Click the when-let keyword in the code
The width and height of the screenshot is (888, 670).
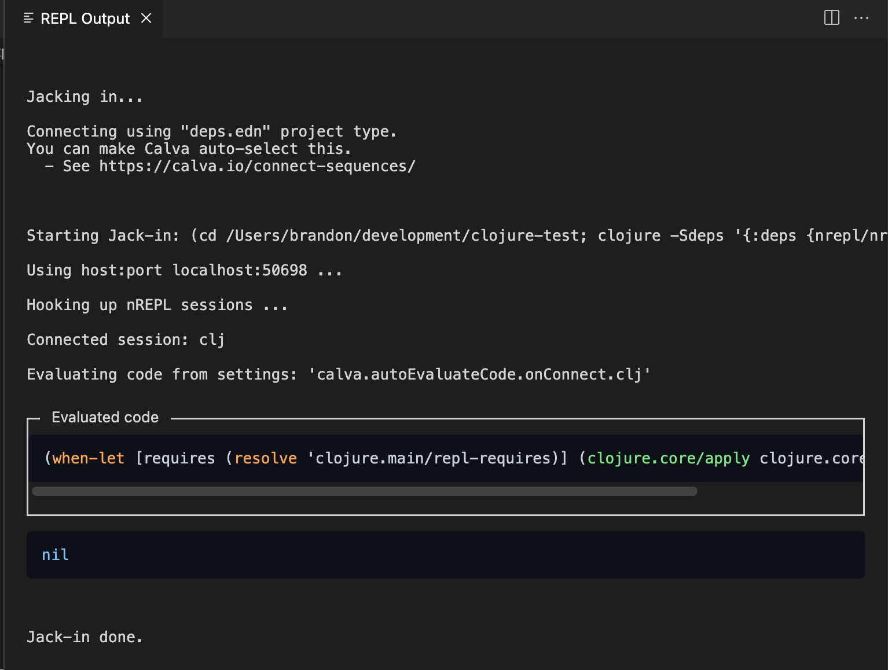88,458
